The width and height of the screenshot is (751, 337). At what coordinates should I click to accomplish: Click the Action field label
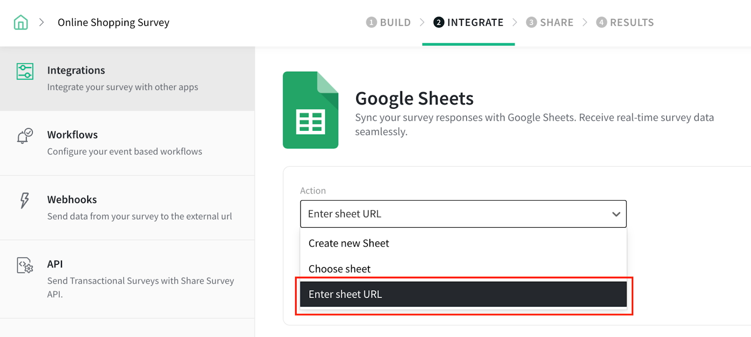(x=313, y=191)
